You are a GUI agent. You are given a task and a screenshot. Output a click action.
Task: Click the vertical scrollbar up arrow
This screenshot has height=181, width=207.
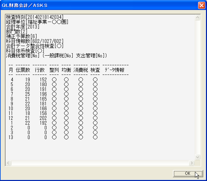[197, 17]
